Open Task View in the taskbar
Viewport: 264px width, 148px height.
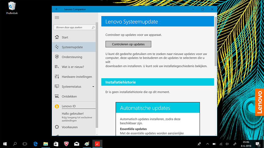click(25, 144)
